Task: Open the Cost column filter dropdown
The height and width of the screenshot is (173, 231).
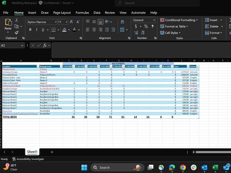Action: 188,66
